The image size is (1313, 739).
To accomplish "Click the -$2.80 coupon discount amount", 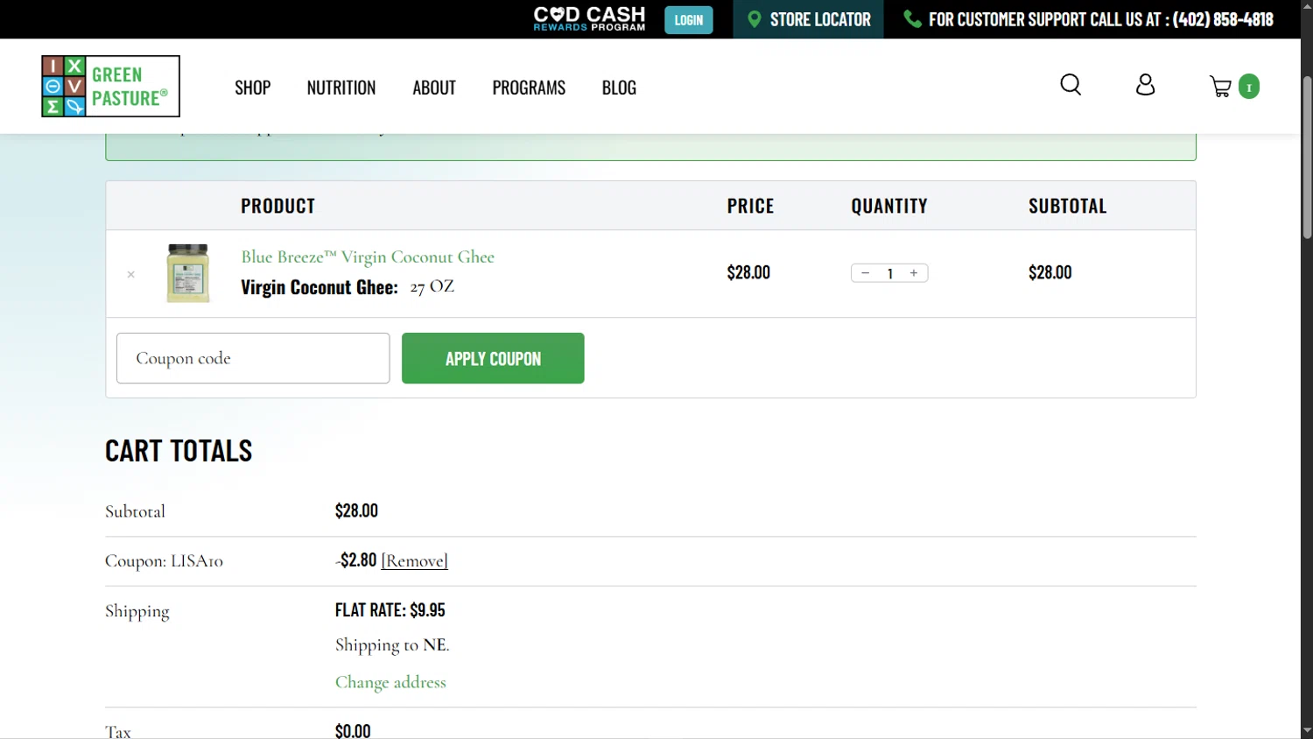I will [356, 560].
